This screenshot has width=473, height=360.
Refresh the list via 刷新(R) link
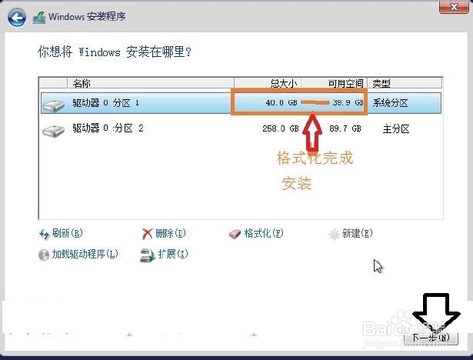[67, 233]
